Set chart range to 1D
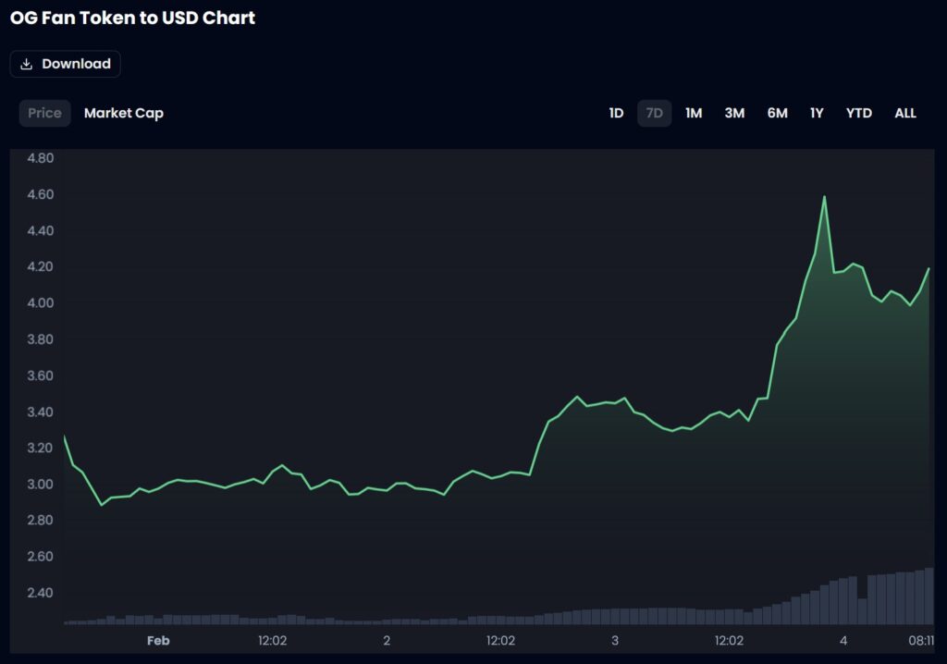This screenshot has width=947, height=664. coord(616,113)
